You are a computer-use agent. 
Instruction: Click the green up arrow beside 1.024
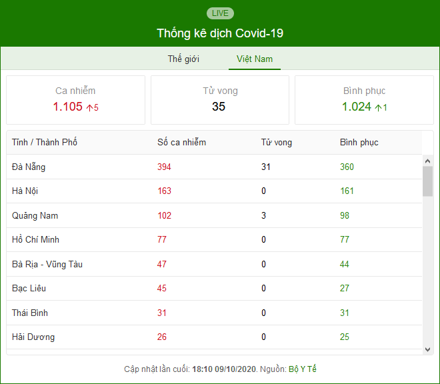[378, 107]
